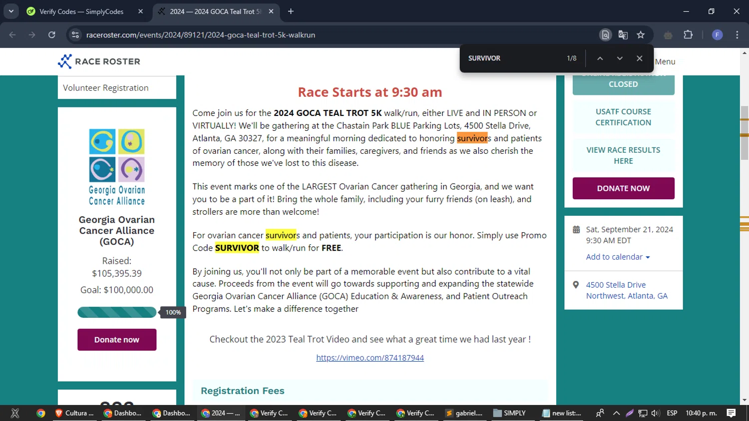Switch to the gabriel... Sublime taskbar item
Screen dimensions: 749x421
[x=464, y=413]
